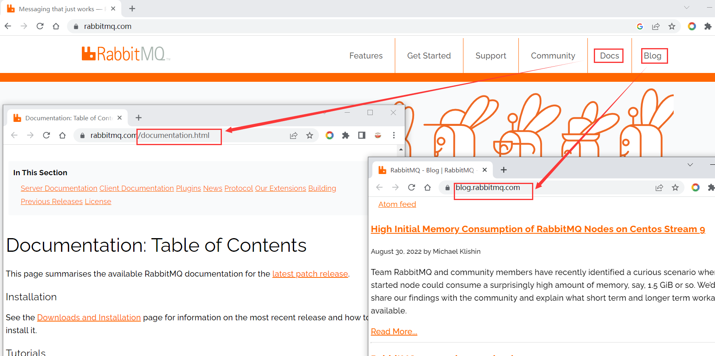This screenshot has width=715, height=356.
Task: Click home icon in Blog window
Action: (x=428, y=187)
